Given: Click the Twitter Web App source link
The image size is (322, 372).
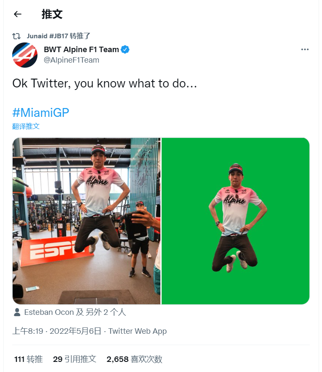Looking at the screenshot, I should click(138, 331).
